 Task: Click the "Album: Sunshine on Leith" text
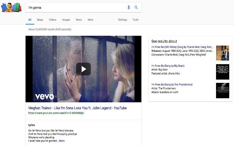(165, 92)
